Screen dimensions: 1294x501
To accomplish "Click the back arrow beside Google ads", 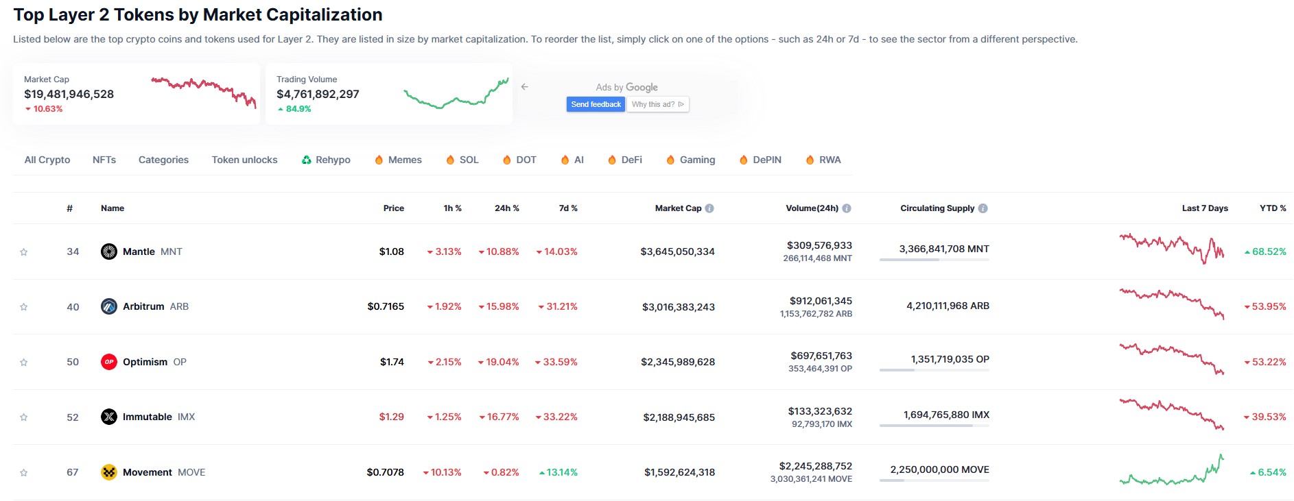I will click(x=525, y=87).
